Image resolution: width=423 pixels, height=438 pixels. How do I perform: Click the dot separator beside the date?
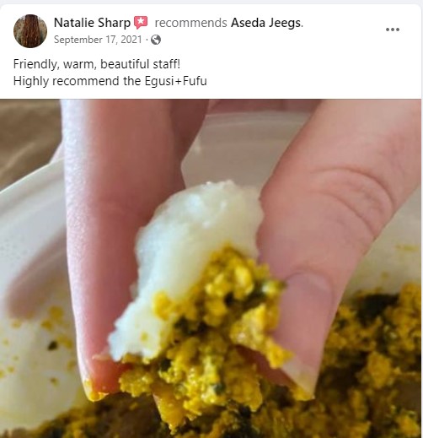click(x=147, y=40)
